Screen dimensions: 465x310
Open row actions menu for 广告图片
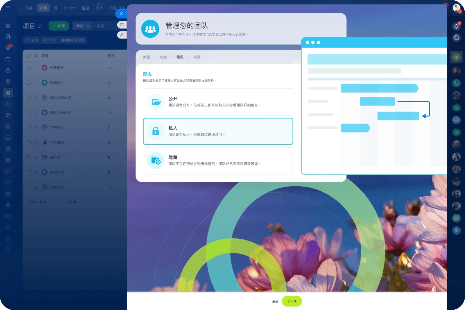pos(35,128)
